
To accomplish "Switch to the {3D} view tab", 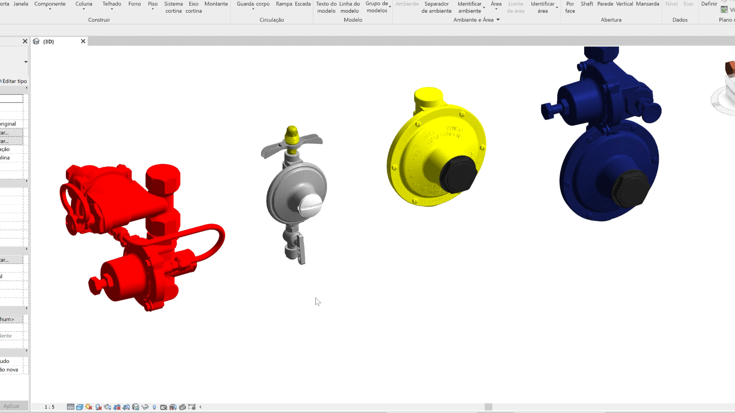I will (x=49, y=41).
